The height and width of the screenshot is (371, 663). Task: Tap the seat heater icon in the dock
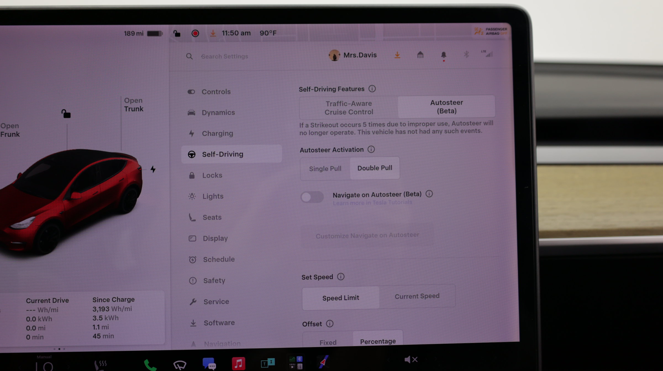click(x=100, y=365)
